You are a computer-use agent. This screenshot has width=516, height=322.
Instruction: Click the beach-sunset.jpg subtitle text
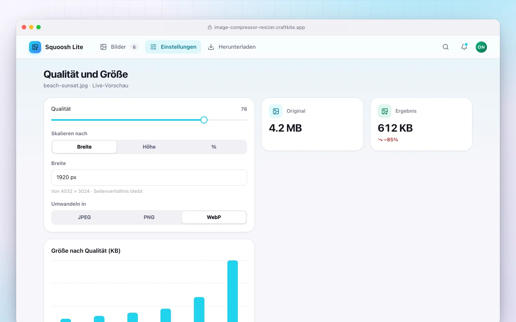pos(86,85)
